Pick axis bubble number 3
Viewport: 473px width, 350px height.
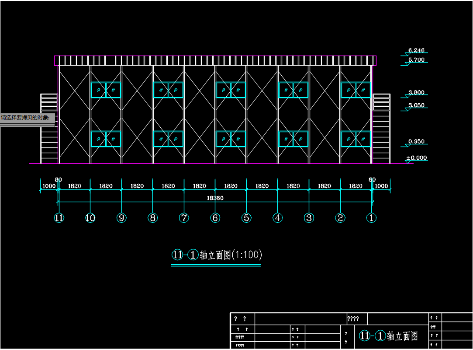309,217
